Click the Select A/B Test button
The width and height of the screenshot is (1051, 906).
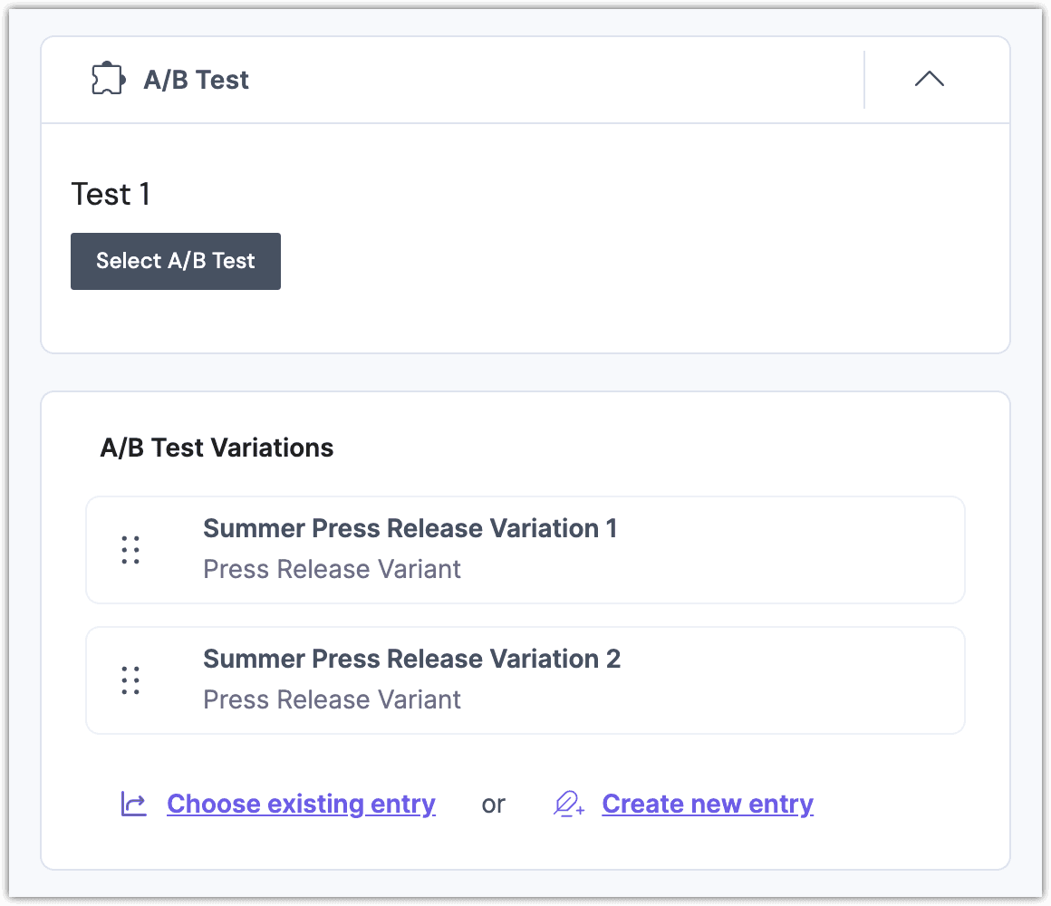pyautogui.click(x=176, y=261)
